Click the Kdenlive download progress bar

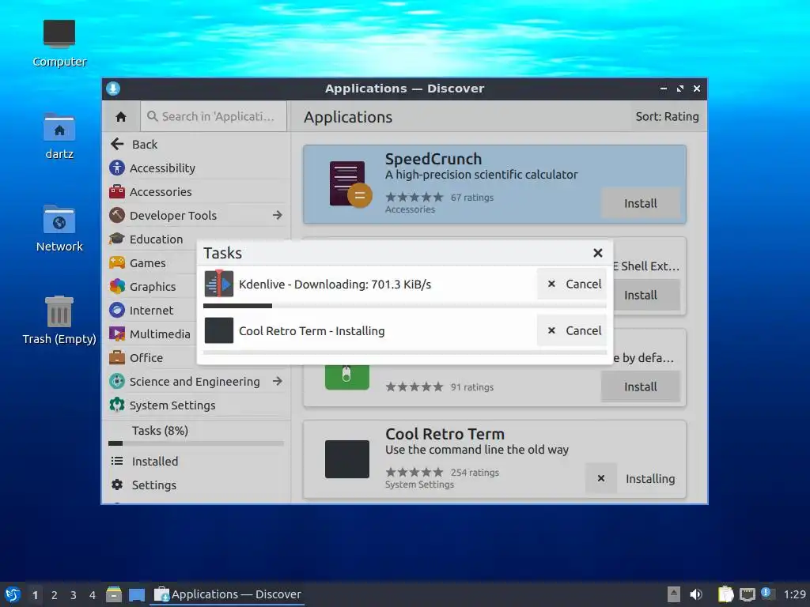click(x=404, y=306)
